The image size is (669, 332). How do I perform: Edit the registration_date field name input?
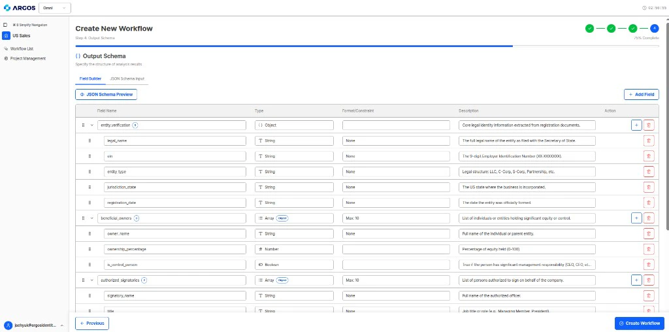click(175, 203)
